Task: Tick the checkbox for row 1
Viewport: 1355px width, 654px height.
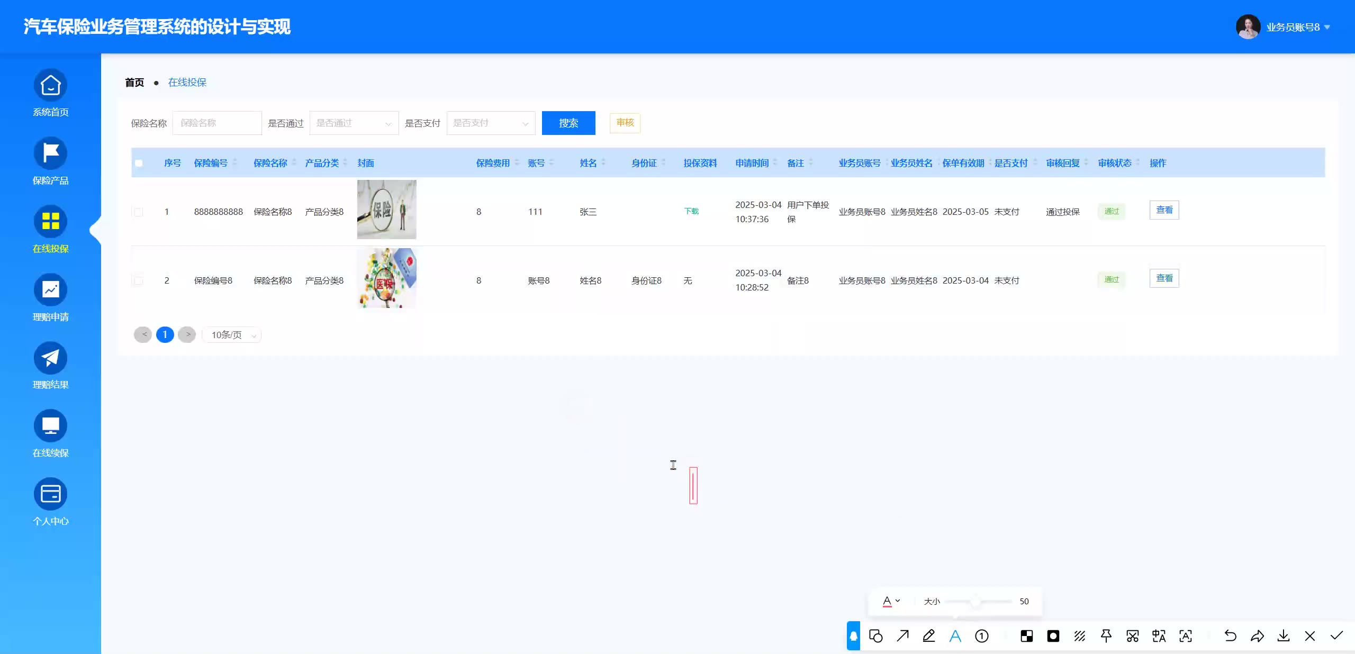Action: [139, 212]
